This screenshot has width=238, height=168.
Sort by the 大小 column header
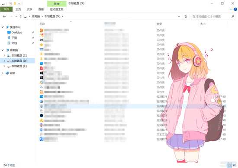click(203, 24)
